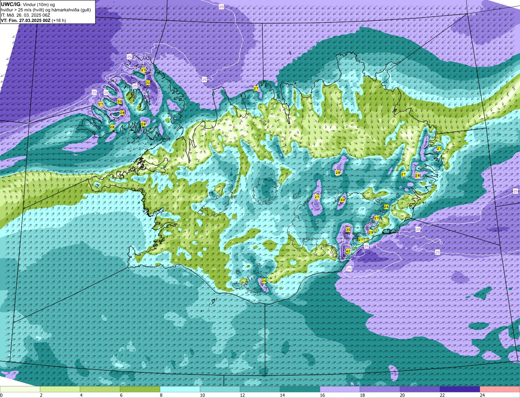
Task: Click the "8" tick label on the legend
Action: (x=161, y=395)
